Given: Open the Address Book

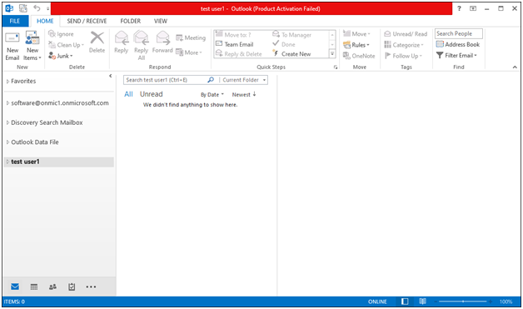Looking at the screenshot, I should [458, 44].
